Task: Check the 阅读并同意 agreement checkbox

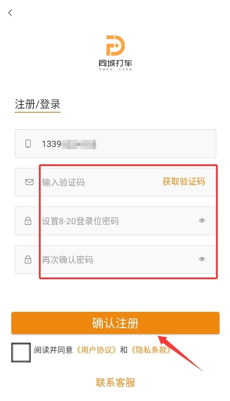Action: pyautogui.click(x=21, y=353)
